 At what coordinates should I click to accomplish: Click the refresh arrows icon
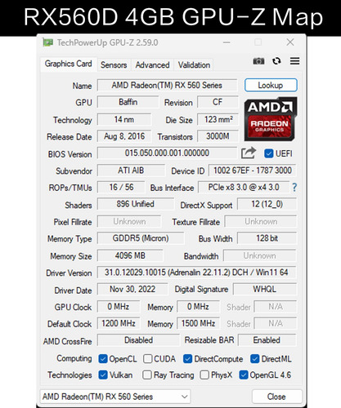click(x=276, y=61)
